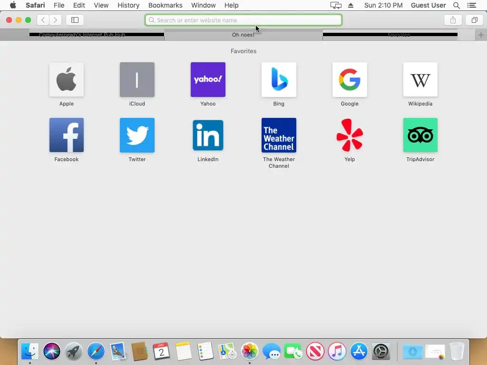Open the Help menu

coord(232,5)
